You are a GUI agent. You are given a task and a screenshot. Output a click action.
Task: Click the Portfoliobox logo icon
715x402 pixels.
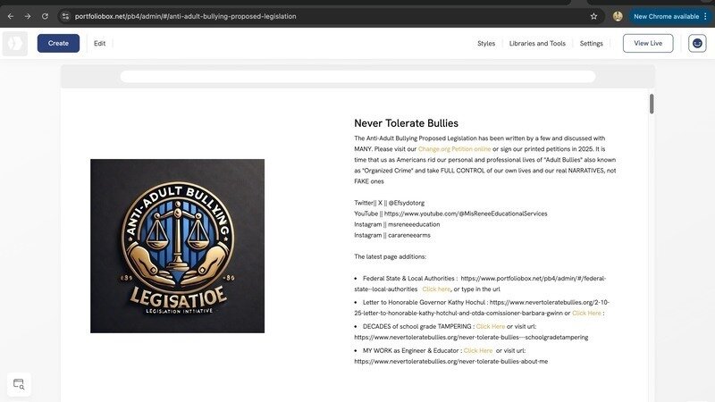(x=15, y=43)
